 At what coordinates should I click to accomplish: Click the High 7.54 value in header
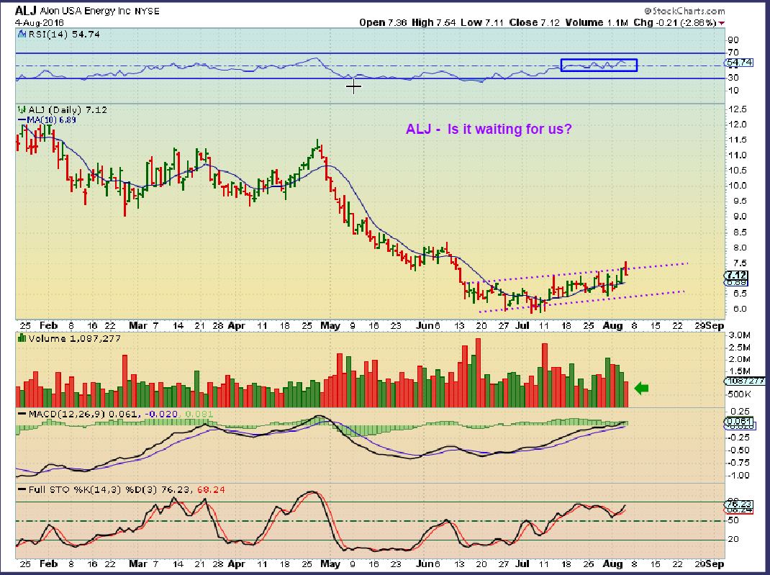pyautogui.click(x=434, y=22)
